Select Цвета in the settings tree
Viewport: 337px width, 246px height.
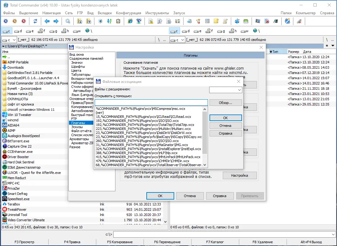(x=76, y=71)
